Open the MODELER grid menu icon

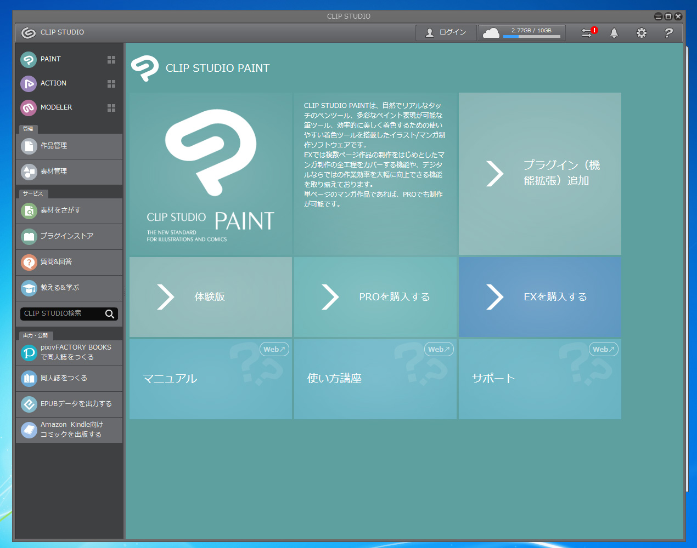pyautogui.click(x=111, y=108)
